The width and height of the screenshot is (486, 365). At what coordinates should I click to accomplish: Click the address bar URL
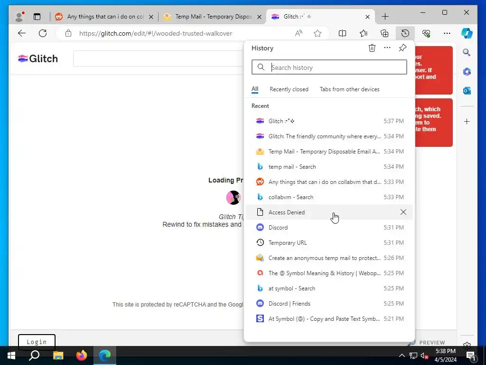[x=155, y=33]
